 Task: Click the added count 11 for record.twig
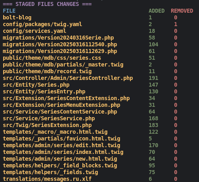pyautogui.click(x=152, y=72)
